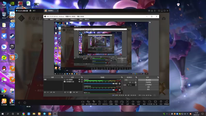Viewport: 206px width, 116px height.
Task: Click the Start Recording button in OBS
Action: tap(148, 82)
